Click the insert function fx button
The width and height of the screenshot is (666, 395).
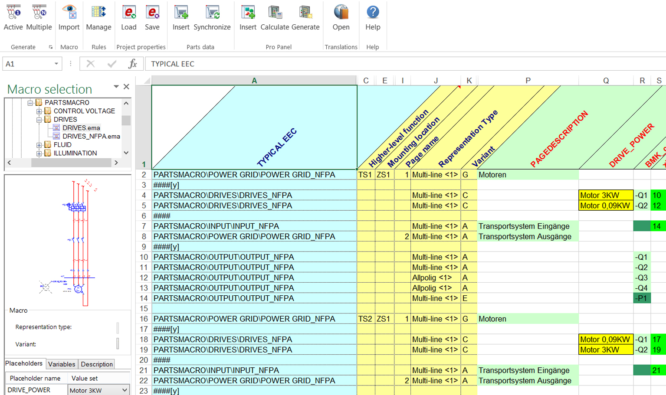[133, 64]
